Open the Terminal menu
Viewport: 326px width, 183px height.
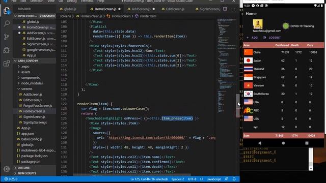point(87,1)
